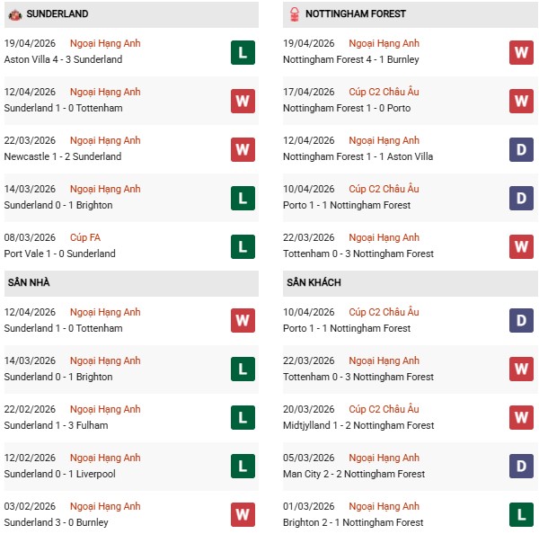The width and height of the screenshot is (539, 534).
Task: Click the SUNDERLAND team name heading
Action: (57, 14)
